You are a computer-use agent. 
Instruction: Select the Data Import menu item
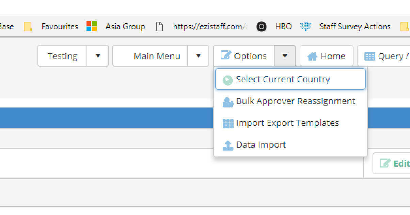pos(290,145)
